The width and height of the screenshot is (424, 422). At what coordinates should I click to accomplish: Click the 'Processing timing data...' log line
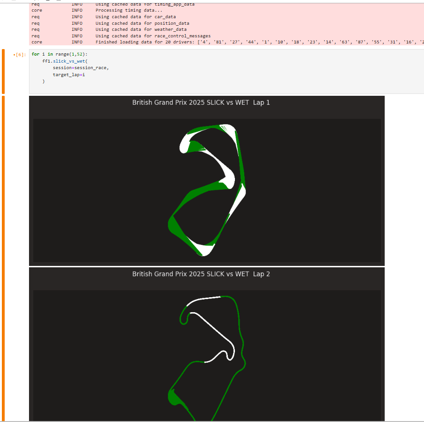(x=129, y=10)
